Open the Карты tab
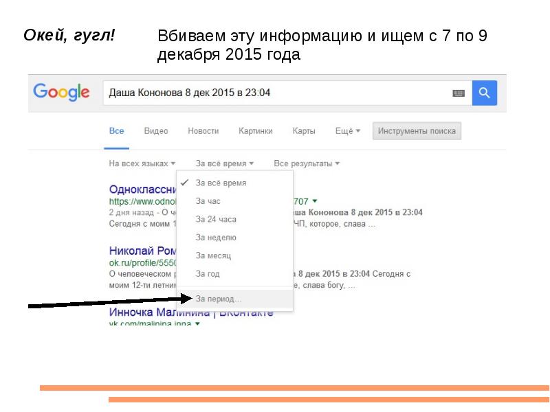The height and width of the screenshot is (412, 550). coord(304,131)
